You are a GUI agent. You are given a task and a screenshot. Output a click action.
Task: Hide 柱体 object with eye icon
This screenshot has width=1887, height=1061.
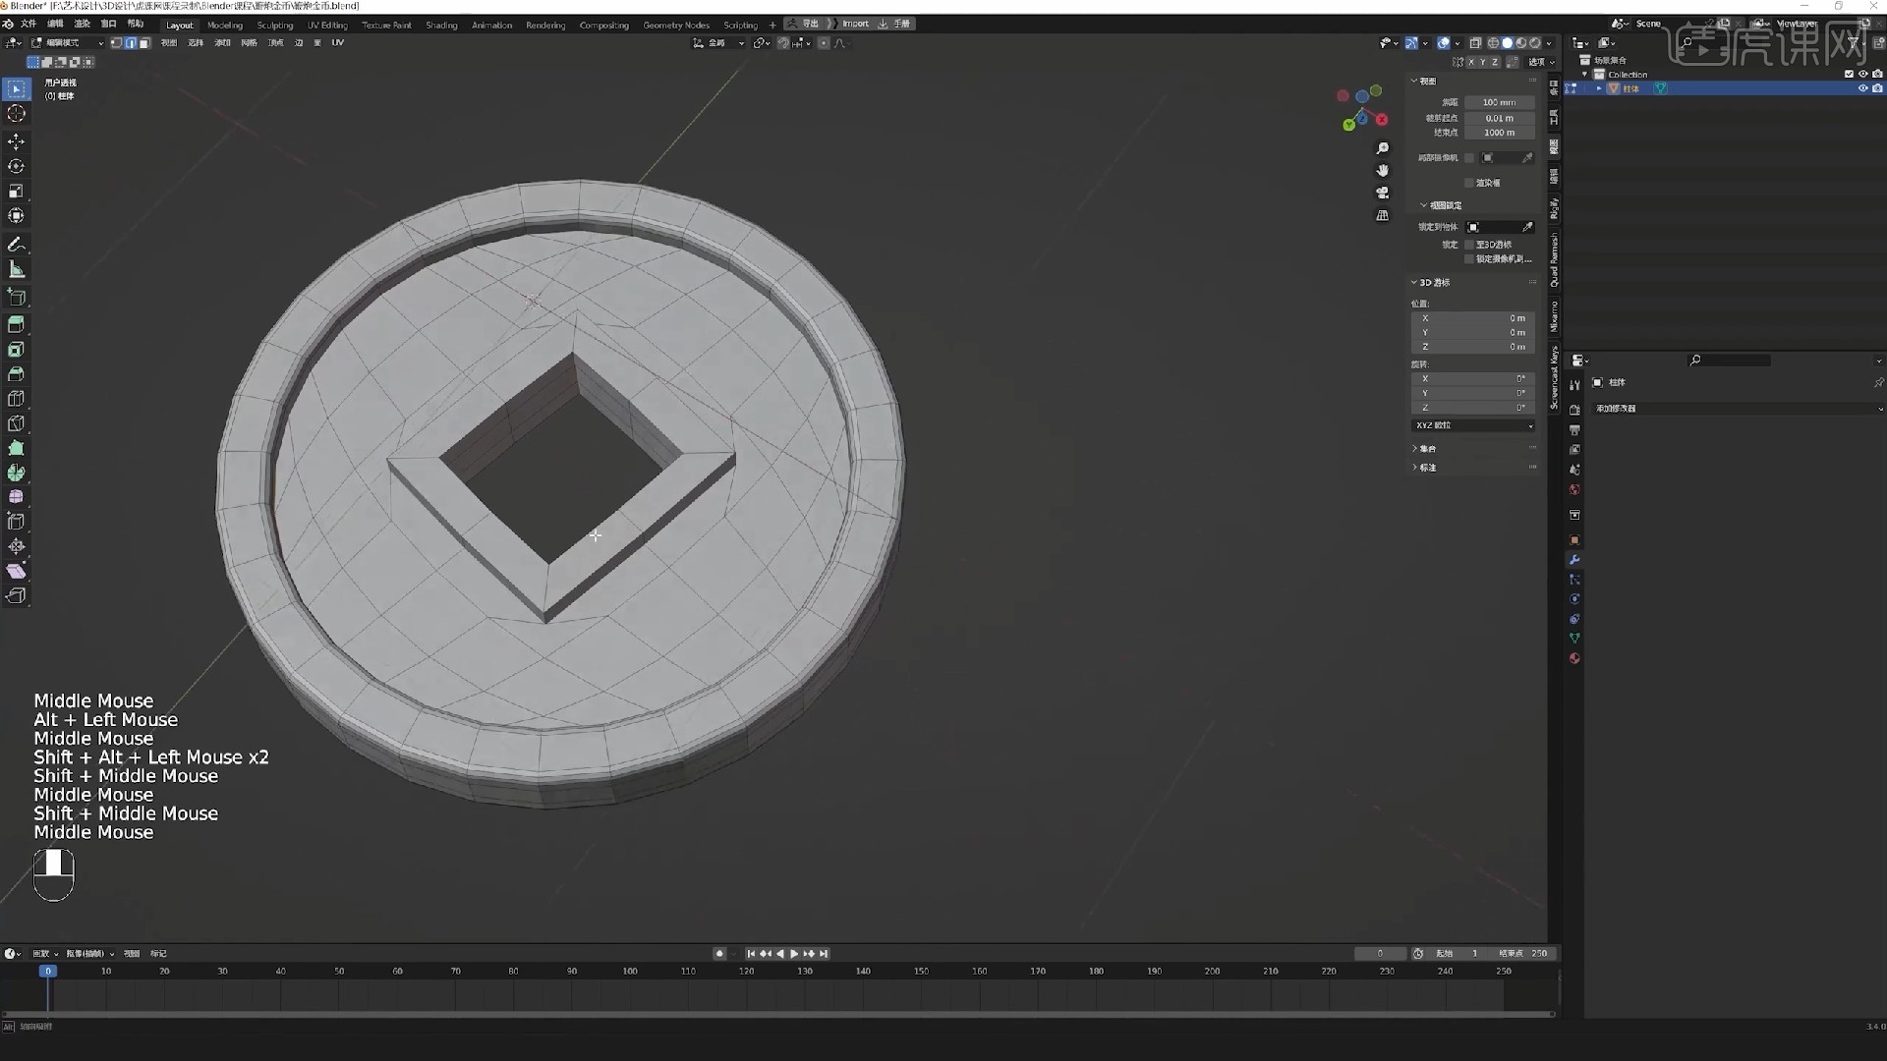[1862, 88]
